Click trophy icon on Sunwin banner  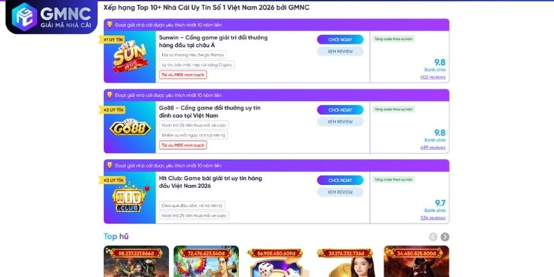(109, 25)
